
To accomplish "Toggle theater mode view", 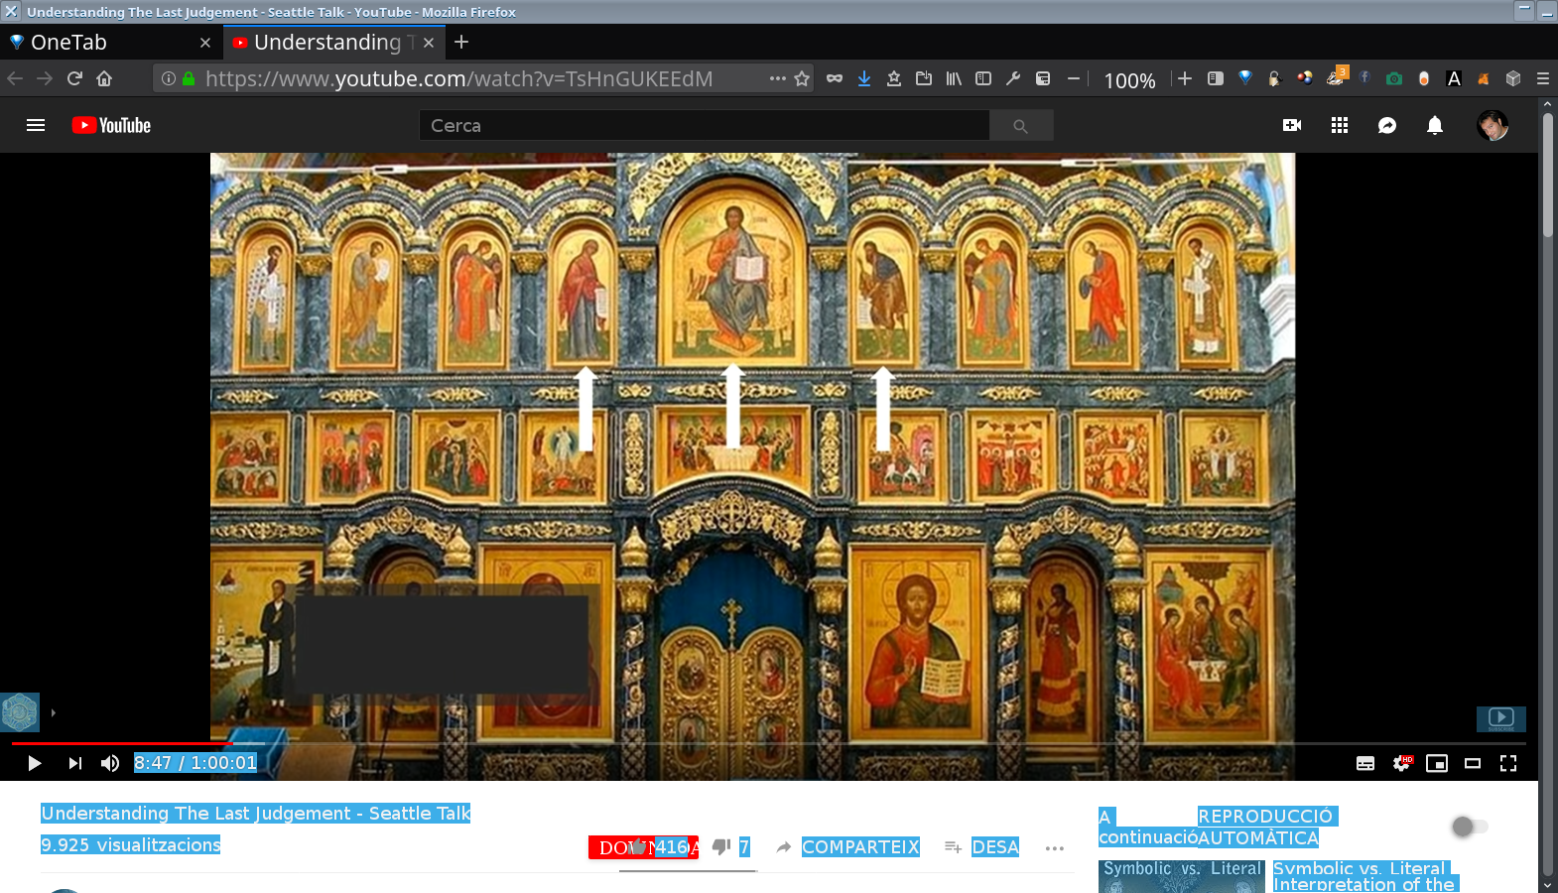I will (x=1473, y=763).
